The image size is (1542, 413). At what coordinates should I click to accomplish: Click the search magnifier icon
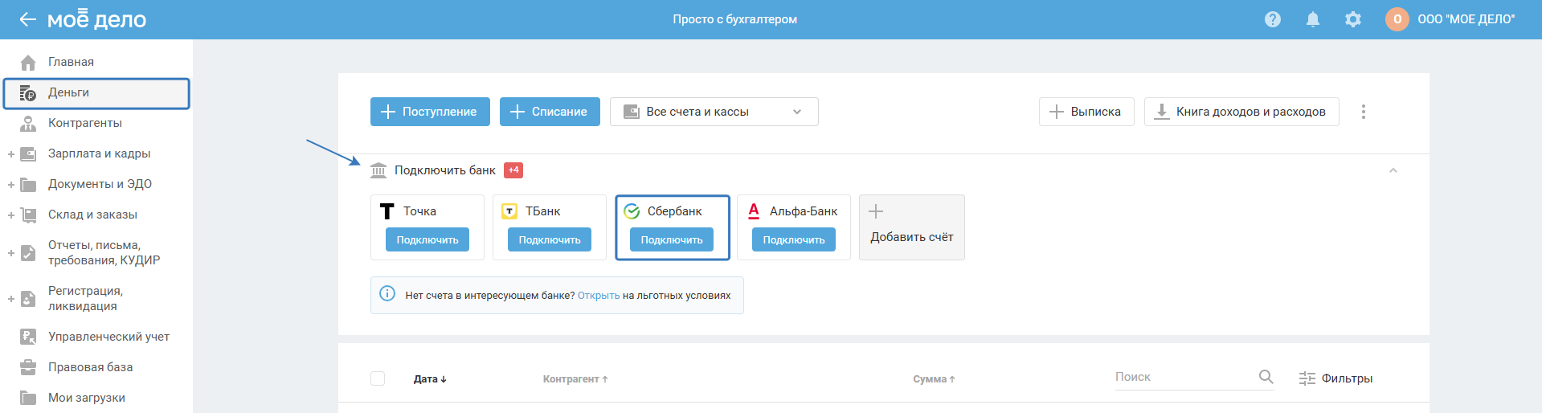(x=1266, y=377)
